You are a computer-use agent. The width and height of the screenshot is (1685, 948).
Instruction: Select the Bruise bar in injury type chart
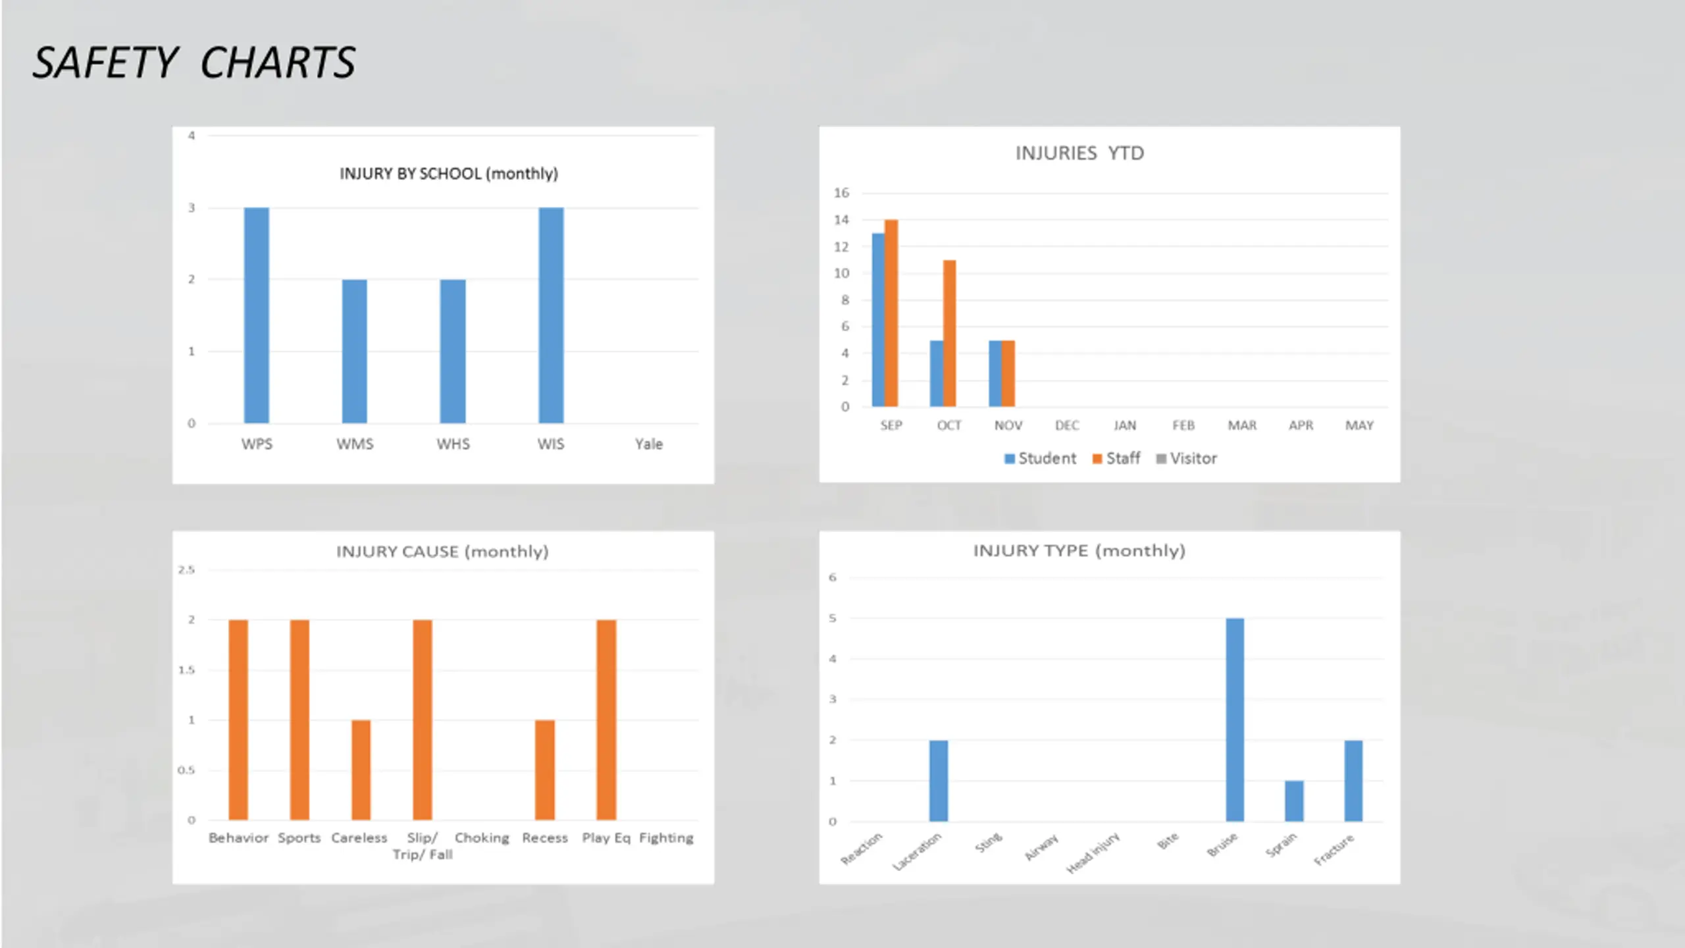(1235, 720)
